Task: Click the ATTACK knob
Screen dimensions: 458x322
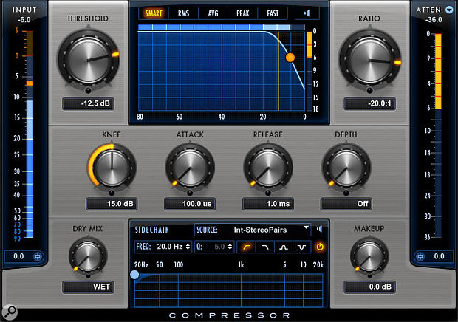Action: (x=190, y=168)
